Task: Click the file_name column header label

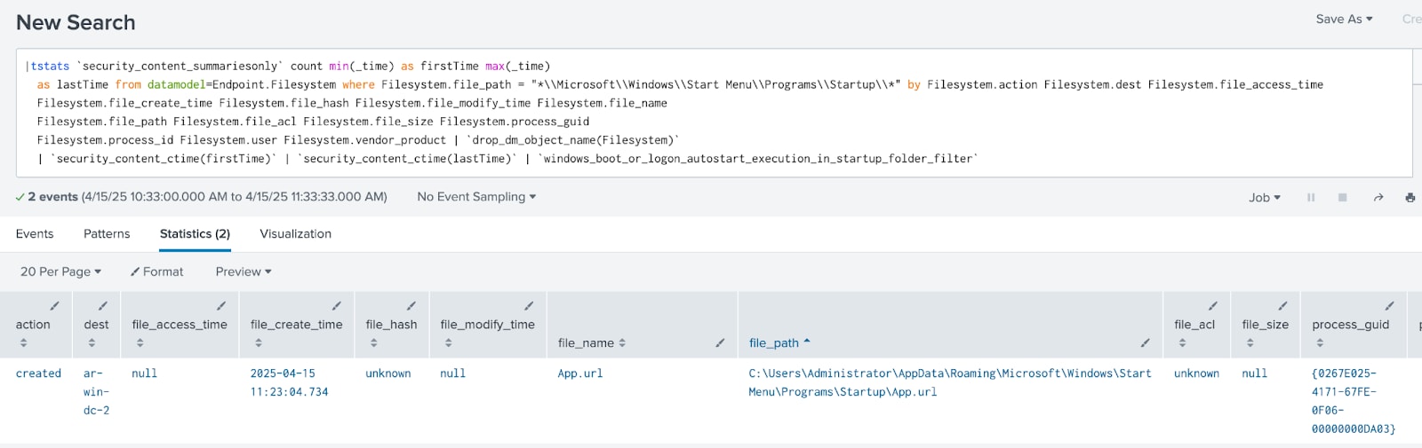Action: click(x=586, y=342)
